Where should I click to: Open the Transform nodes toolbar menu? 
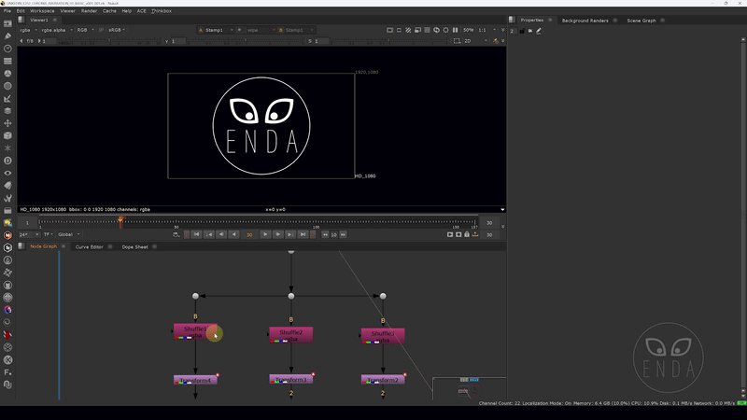pos(7,123)
